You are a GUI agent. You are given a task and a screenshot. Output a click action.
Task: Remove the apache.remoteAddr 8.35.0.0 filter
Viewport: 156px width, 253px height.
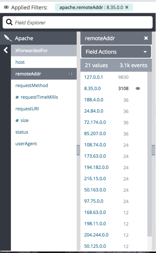click(x=127, y=7)
